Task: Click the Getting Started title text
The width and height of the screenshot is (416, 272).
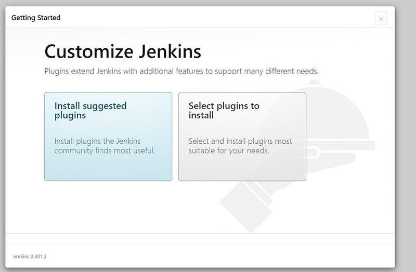Action: pyautogui.click(x=36, y=18)
